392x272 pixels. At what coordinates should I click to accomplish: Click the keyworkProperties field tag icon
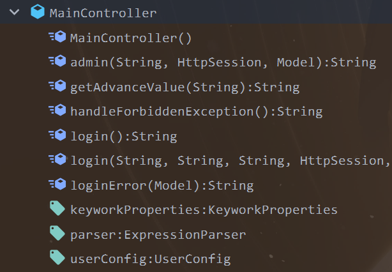(x=57, y=209)
